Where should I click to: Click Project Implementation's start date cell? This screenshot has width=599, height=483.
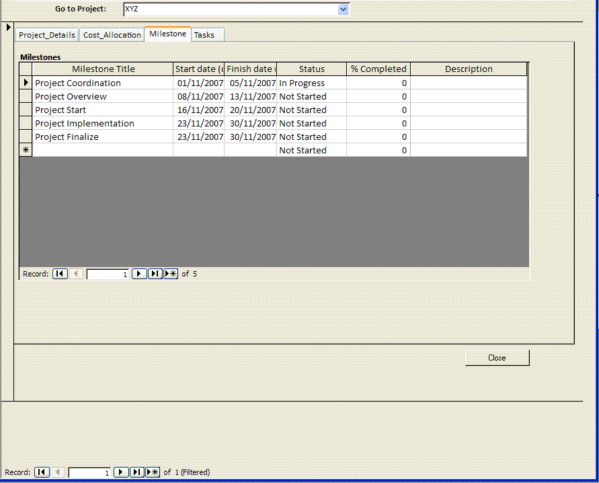198,123
